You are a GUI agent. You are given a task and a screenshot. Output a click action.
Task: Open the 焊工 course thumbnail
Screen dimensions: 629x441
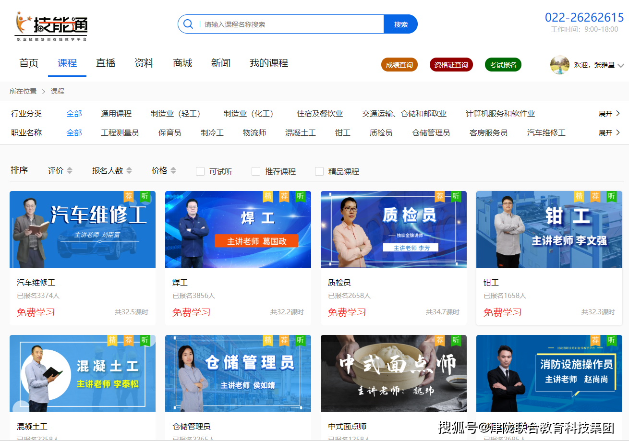238,229
